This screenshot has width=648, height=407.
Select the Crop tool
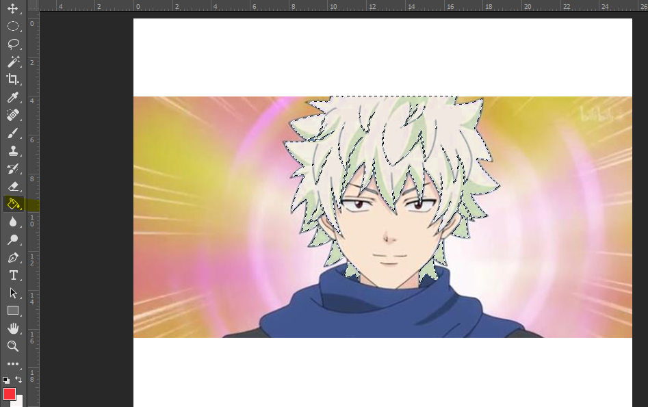(x=13, y=79)
